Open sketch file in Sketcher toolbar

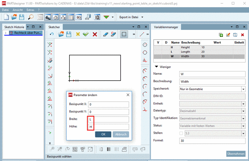point(61,34)
